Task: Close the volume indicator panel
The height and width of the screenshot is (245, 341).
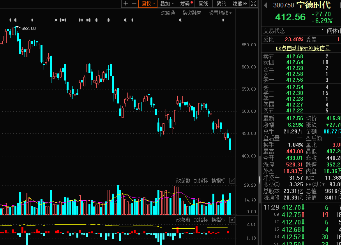Action: tap(232, 180)
